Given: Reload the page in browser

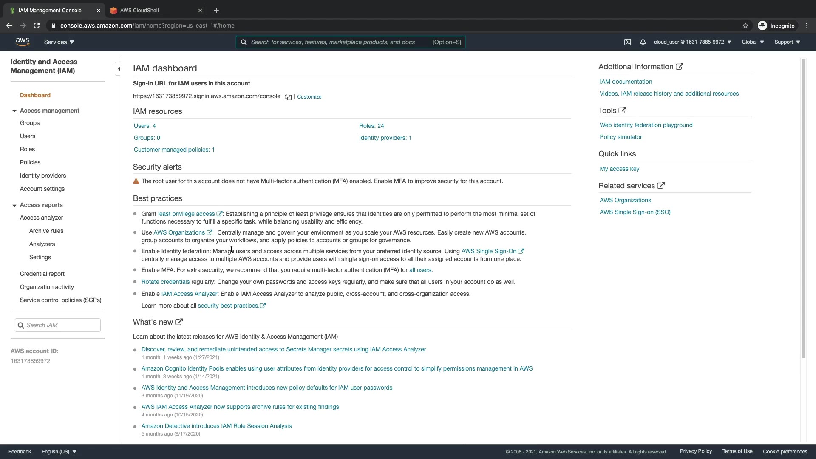Looking at the screenshot, I should click(37, 25).
